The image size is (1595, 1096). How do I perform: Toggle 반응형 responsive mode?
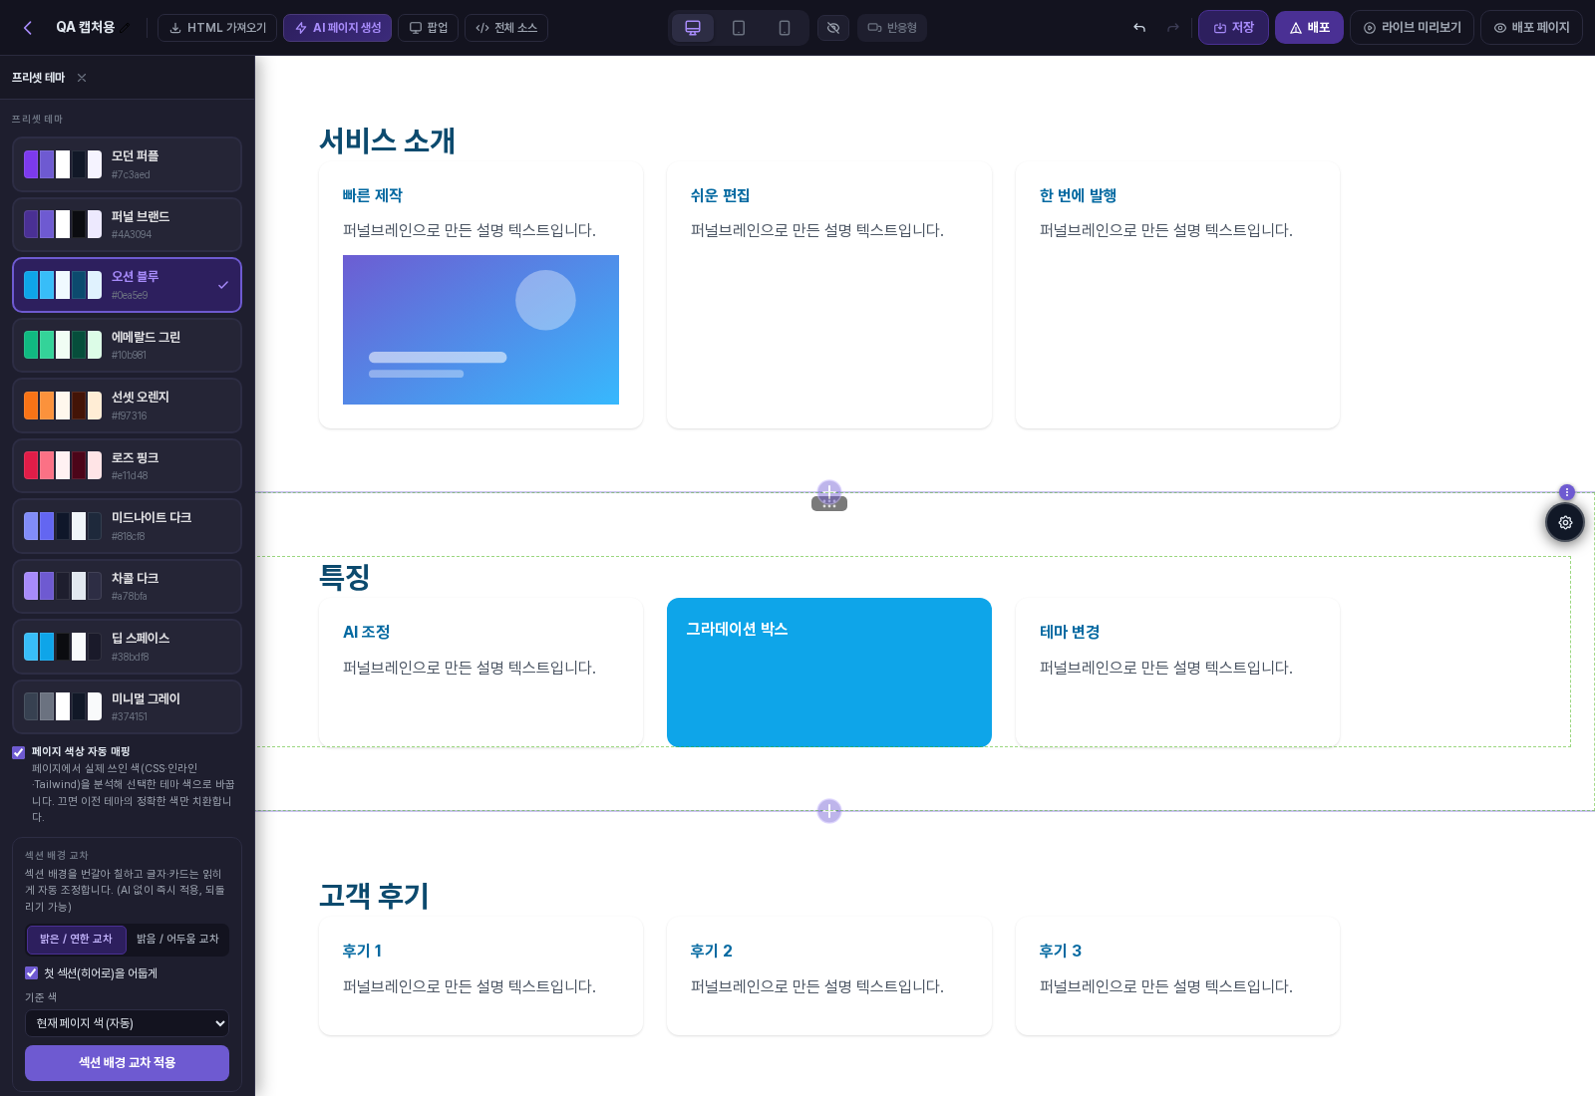pos(892,28)
